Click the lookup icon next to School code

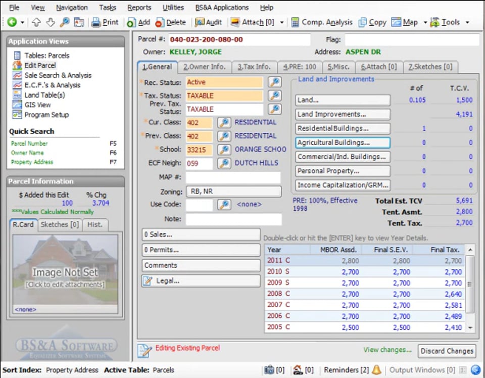pos(224,150)
